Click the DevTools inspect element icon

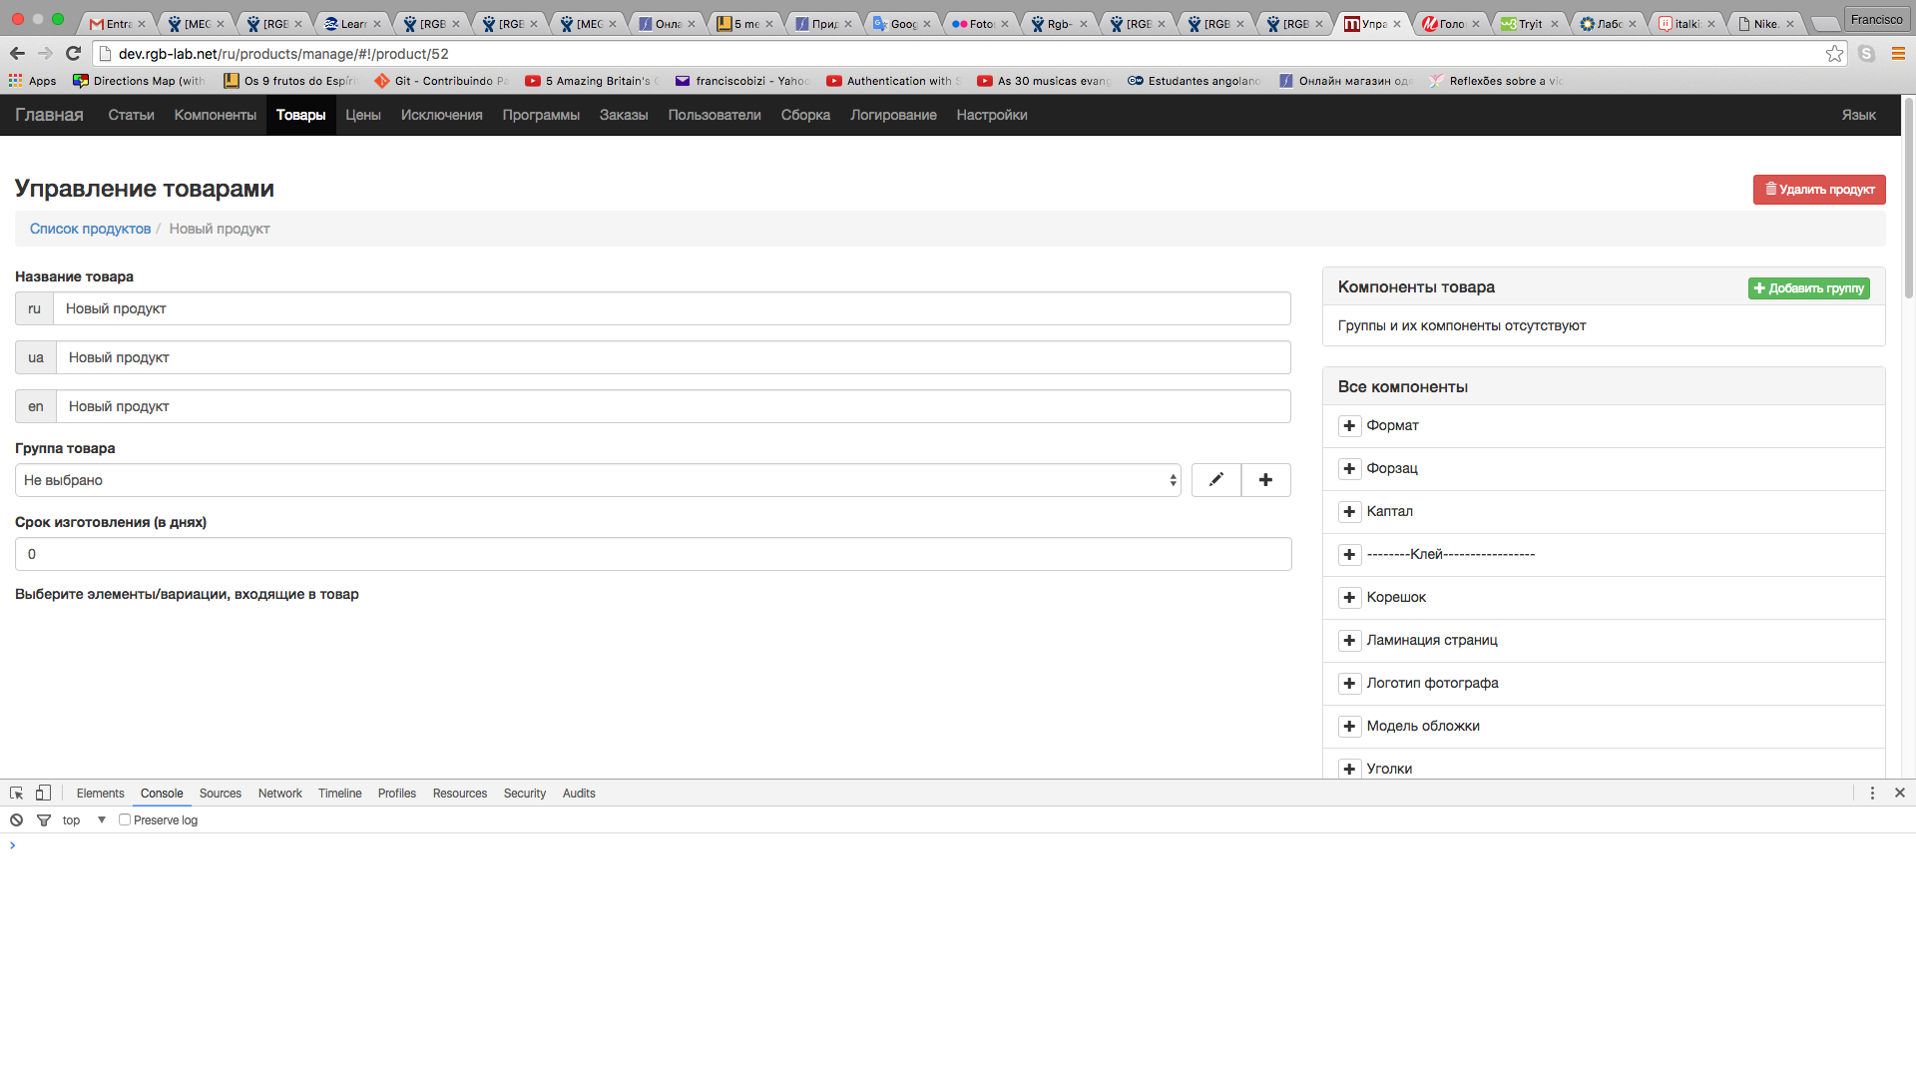pyautogui.click(x=17, y=794)
